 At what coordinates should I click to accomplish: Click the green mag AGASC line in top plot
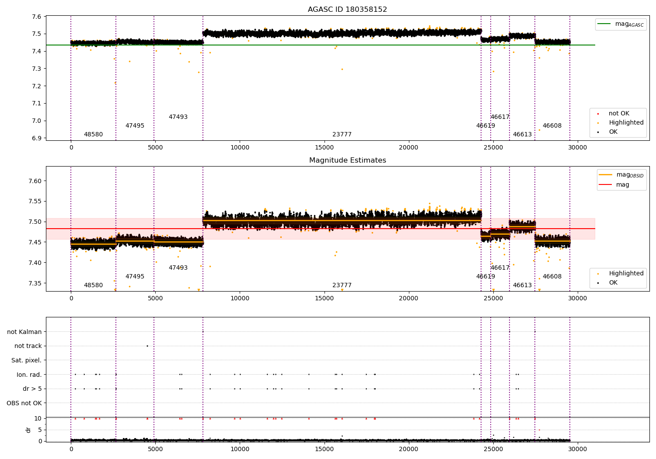[320, 45]
